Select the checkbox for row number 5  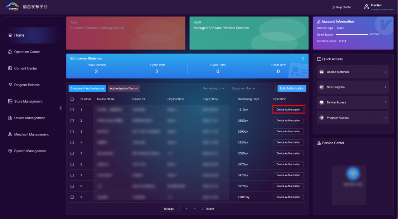[72, 153]
